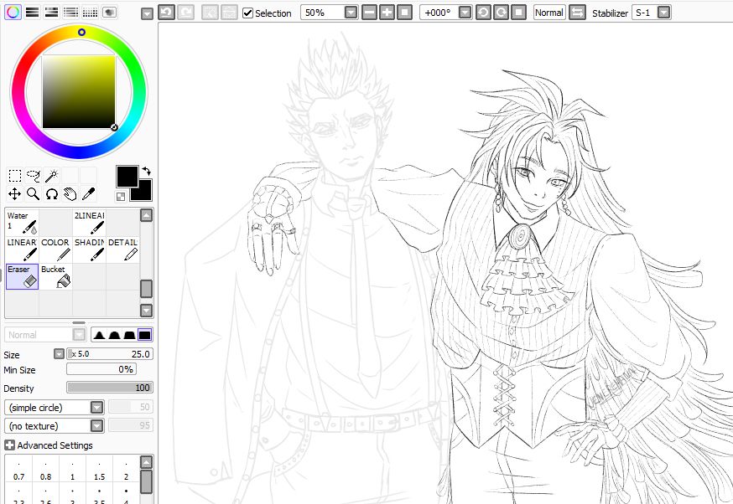733x504 pixels.
Task: Select the 0.8 brush size preset
Action: coord(46,471)
